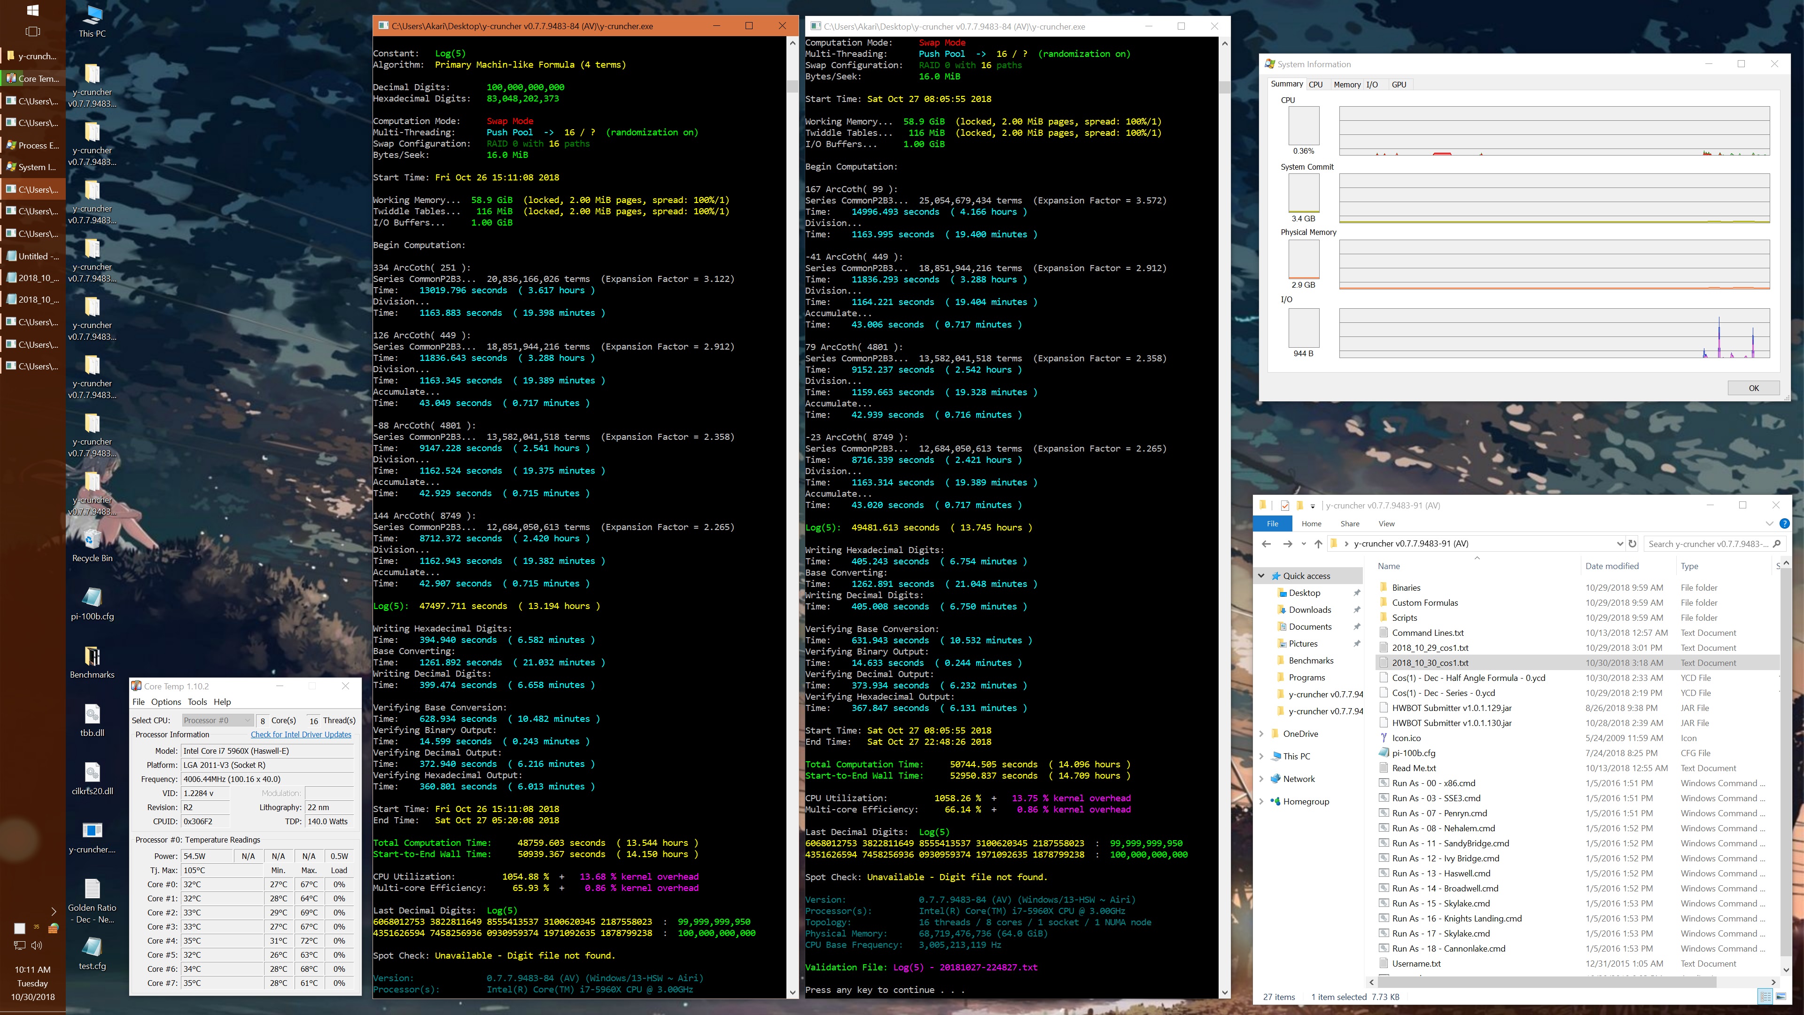Expand the Explorer ribbon chevron
This screenshot has width=1804, height=1015.
click(1769, 523)
